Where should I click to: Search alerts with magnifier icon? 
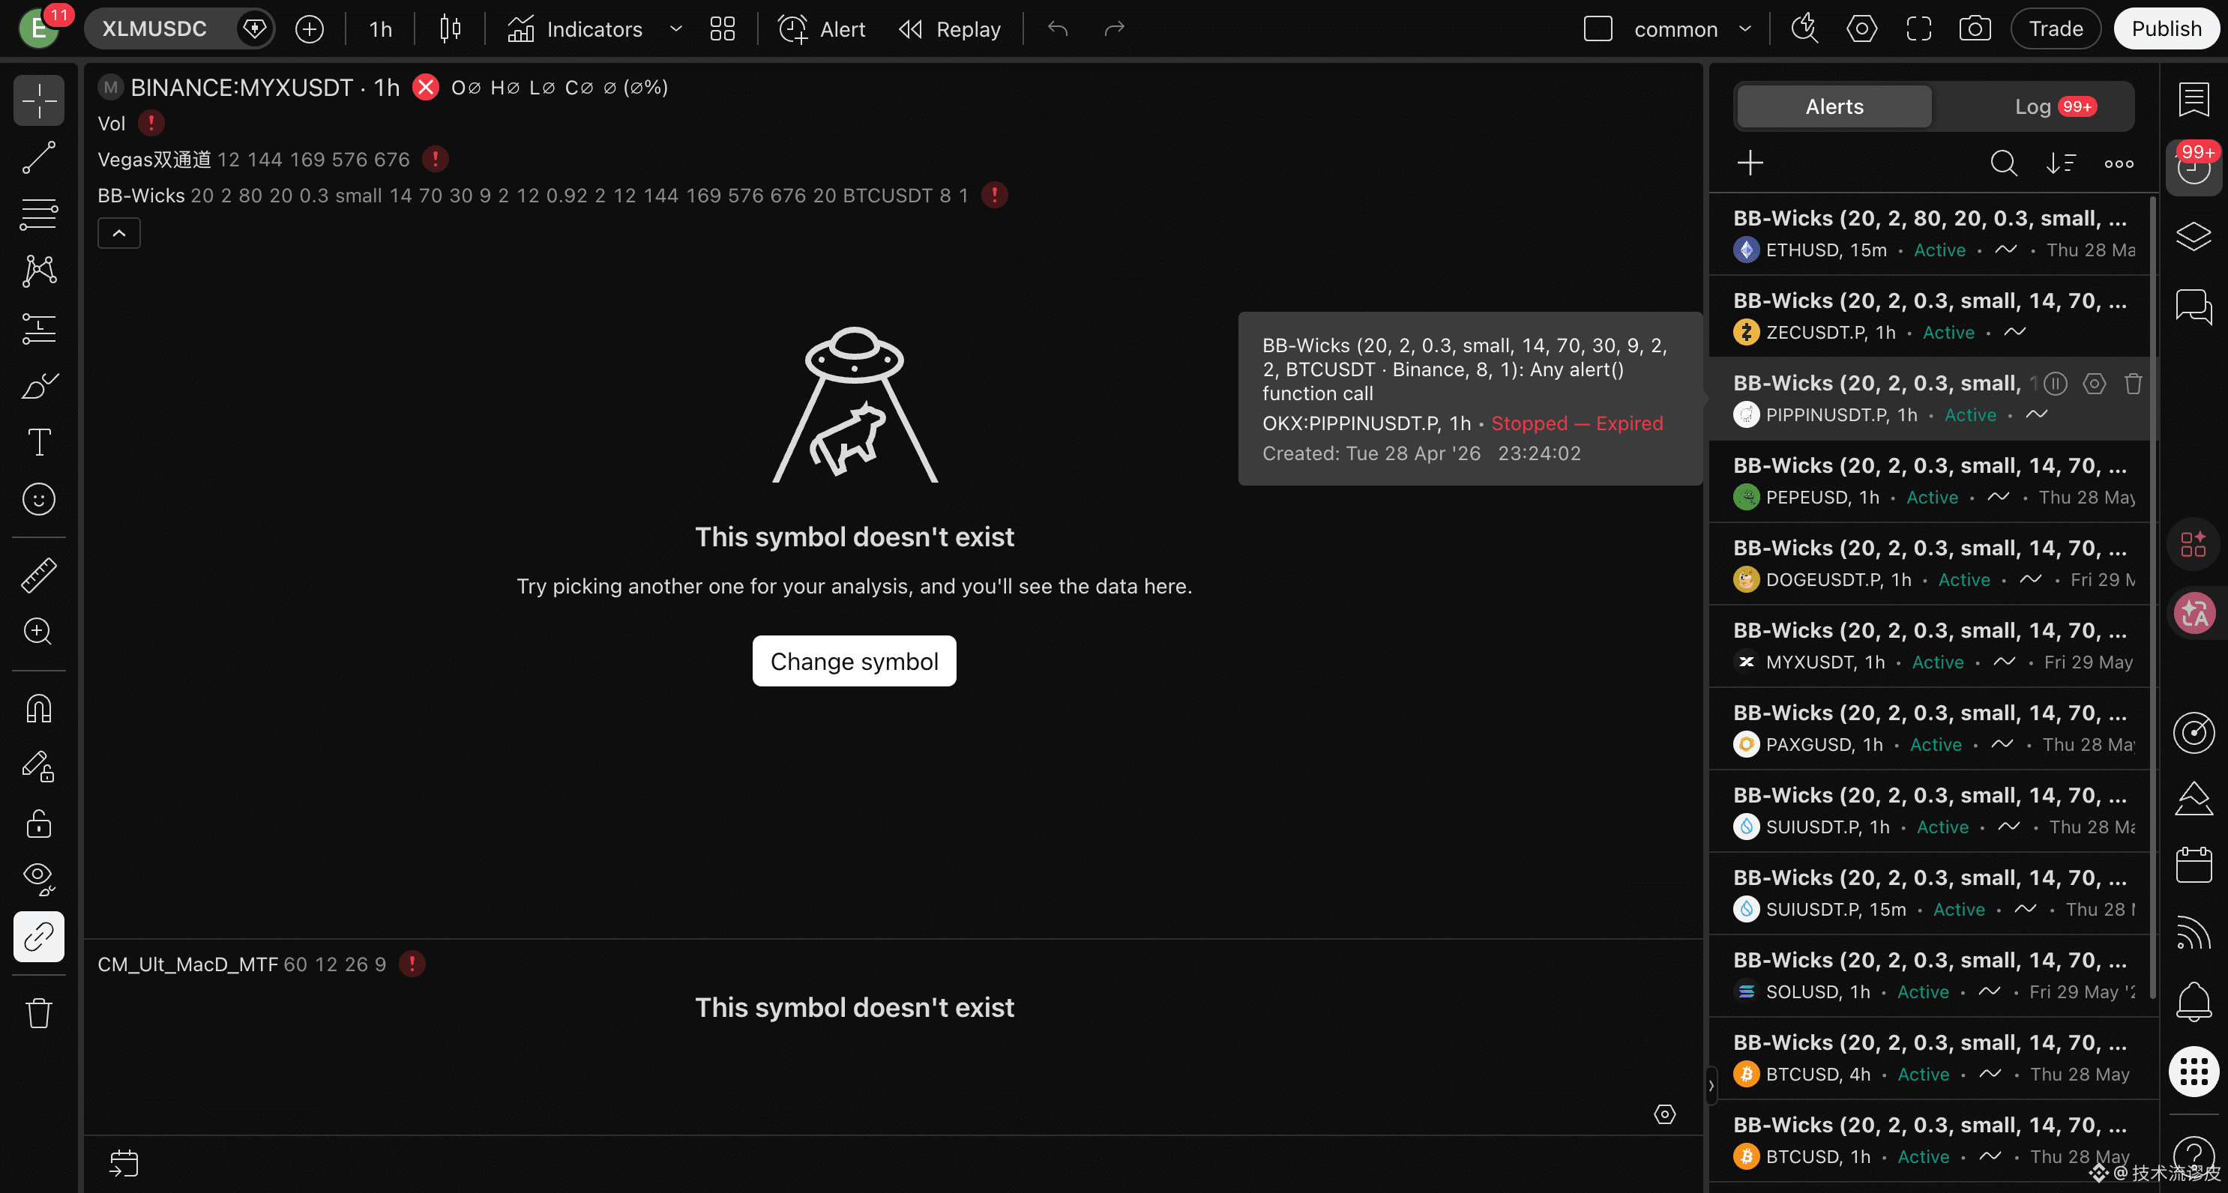pyautogui.click(x=2003, y=163)
